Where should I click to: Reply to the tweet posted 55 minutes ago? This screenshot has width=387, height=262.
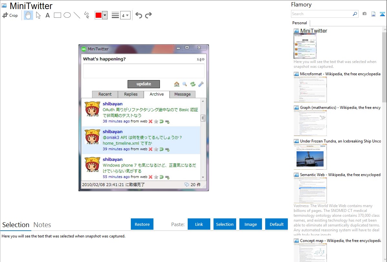click(162, 177)
